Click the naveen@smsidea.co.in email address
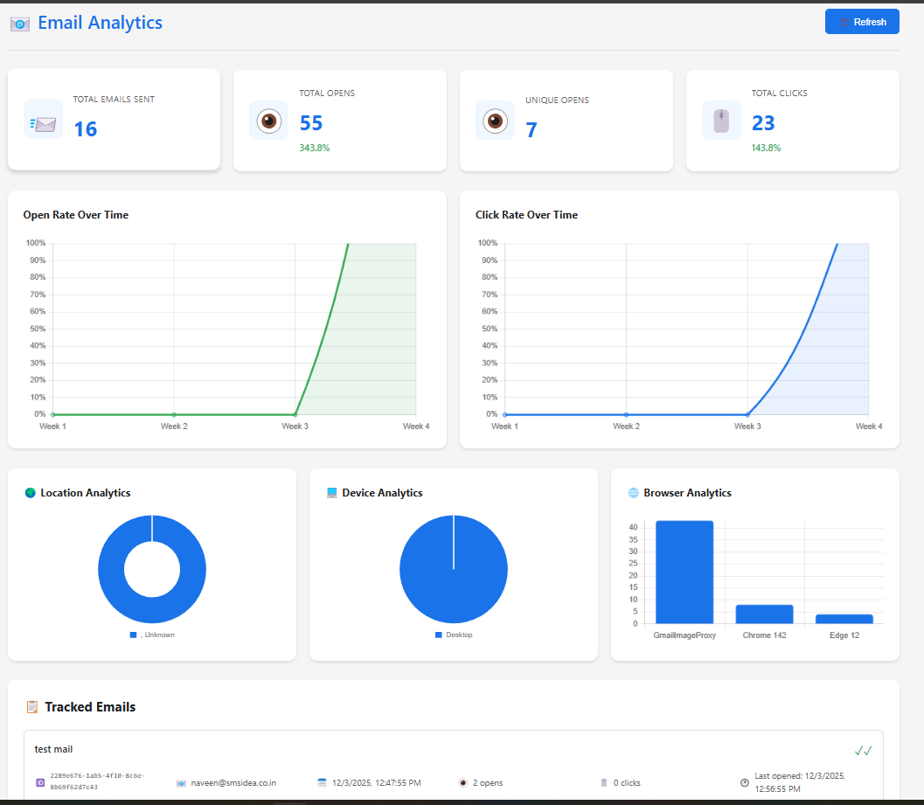The width and height of the screenshot is (924, 805). tap(233, 782)
